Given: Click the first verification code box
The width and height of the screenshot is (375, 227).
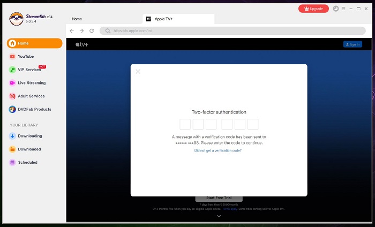Looking at the screenshot, I should click(185, 124).
